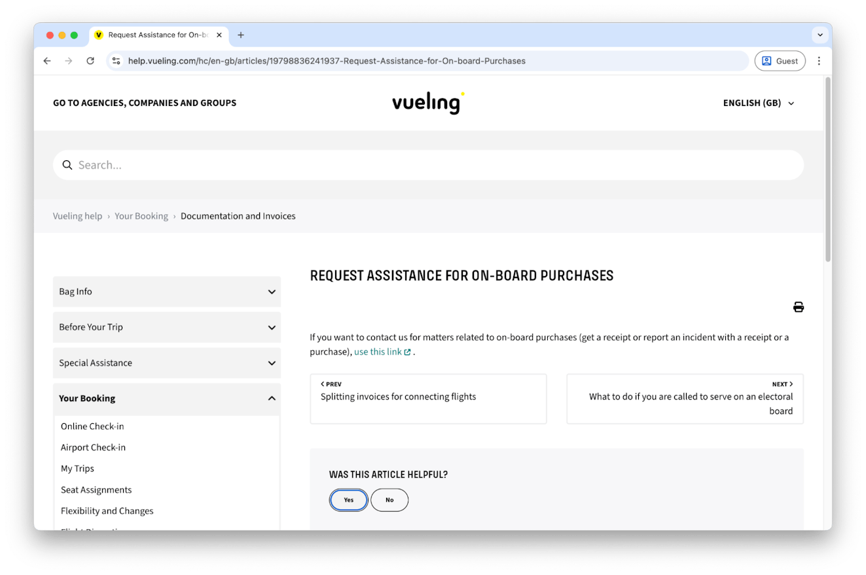
Task: Close the Request Assistance tab
Action: point(219,35)
